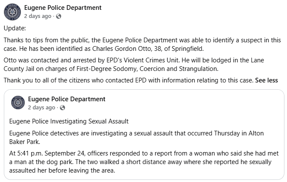The image size is (287, 182).
Task: Click the paragraph starting "At 5:41 p.m. September 24"
Action: click(144, 162)
